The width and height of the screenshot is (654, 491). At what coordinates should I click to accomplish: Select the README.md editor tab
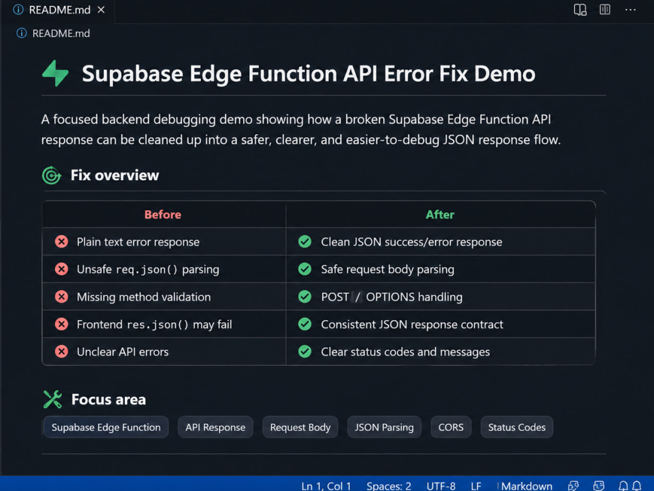[x=58, y=10]
